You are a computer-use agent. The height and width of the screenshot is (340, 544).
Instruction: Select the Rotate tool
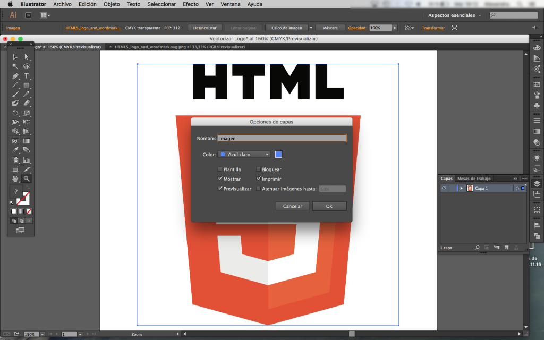15,113
